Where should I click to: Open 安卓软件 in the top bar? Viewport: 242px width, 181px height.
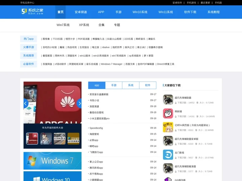[177, 3]
